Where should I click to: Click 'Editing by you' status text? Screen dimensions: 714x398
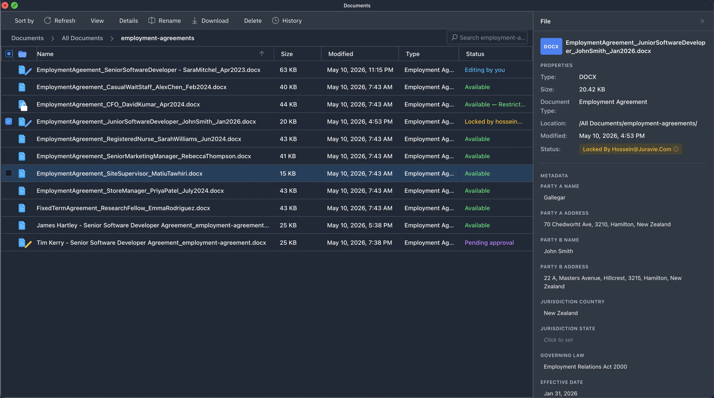[x=485, y=70]
